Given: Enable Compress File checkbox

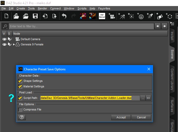Looking at the screenshot, I should 20,110.
